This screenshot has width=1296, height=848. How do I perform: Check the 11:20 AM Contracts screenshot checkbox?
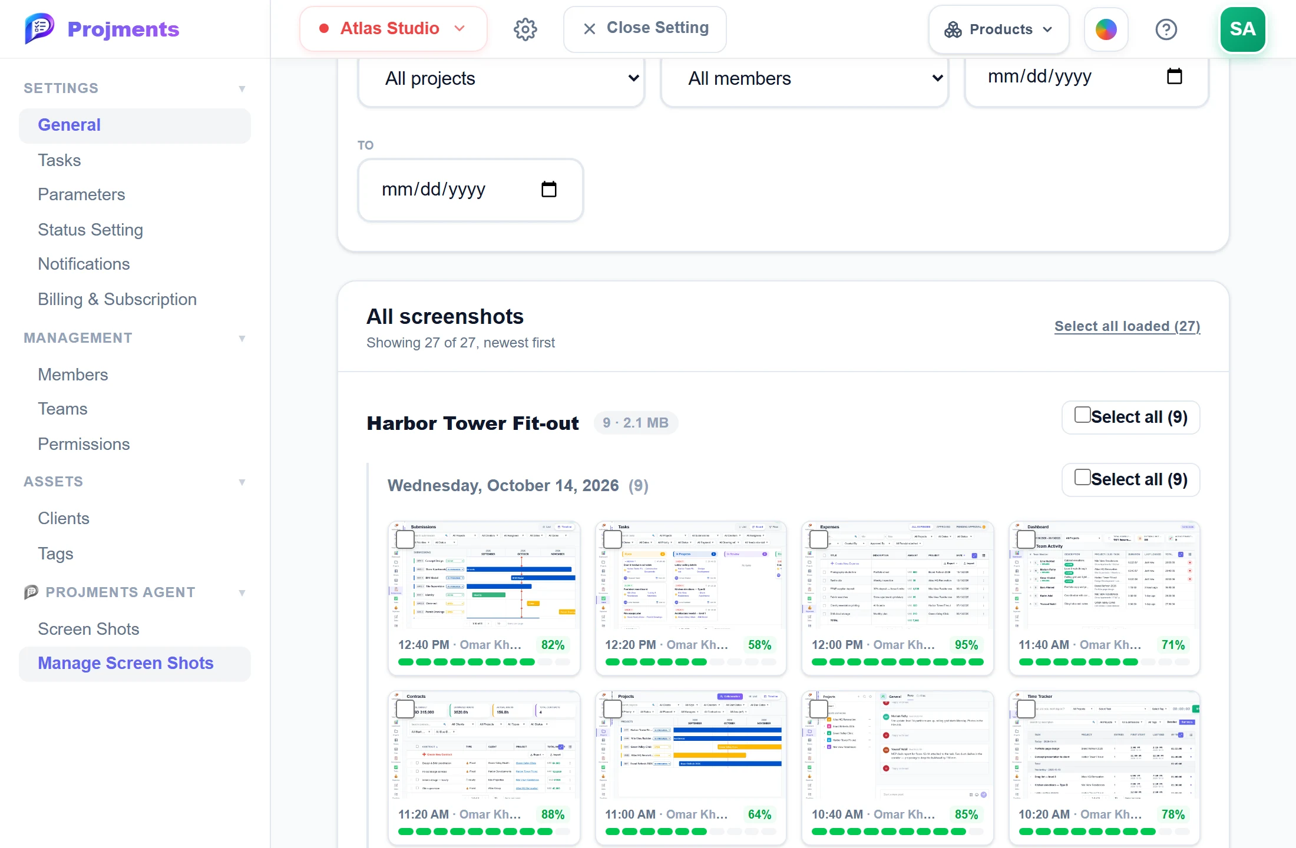(x=405, y=708)
